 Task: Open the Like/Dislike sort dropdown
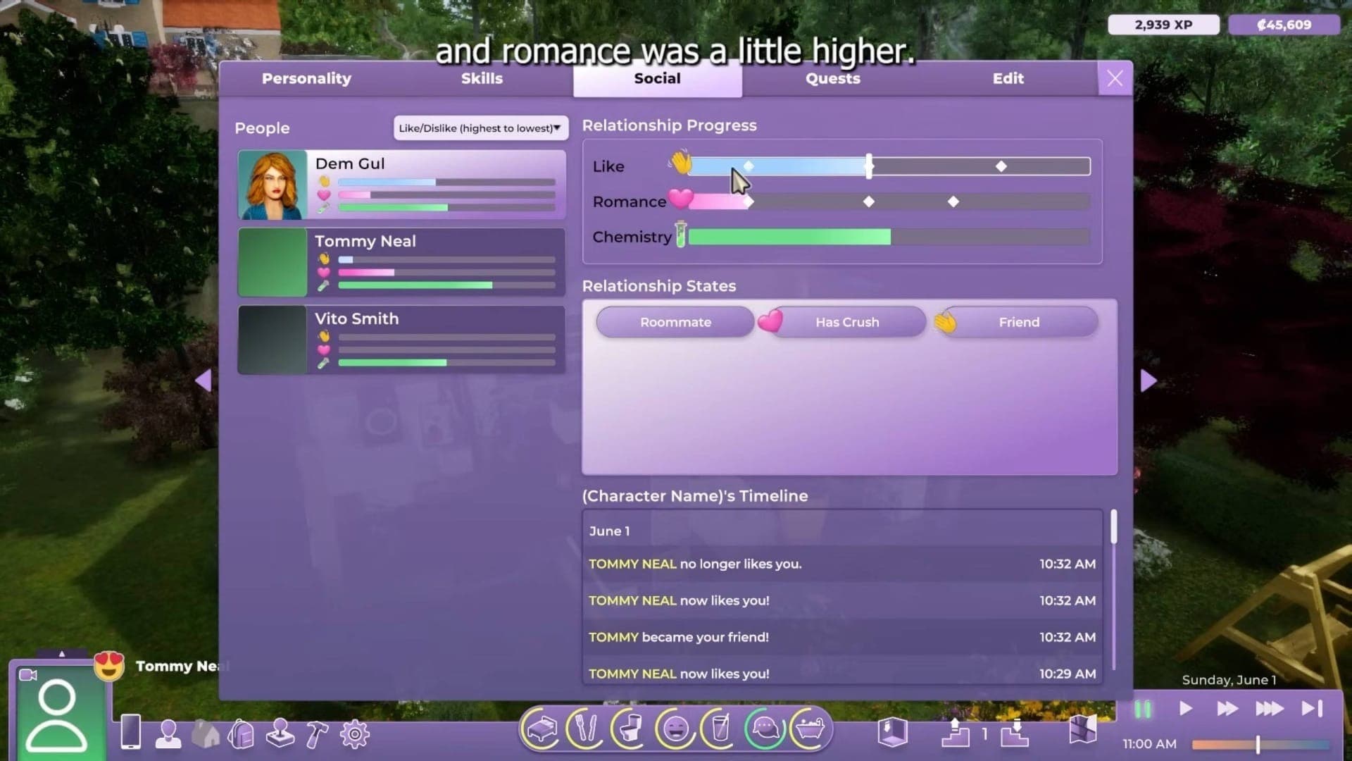point(480,128)
